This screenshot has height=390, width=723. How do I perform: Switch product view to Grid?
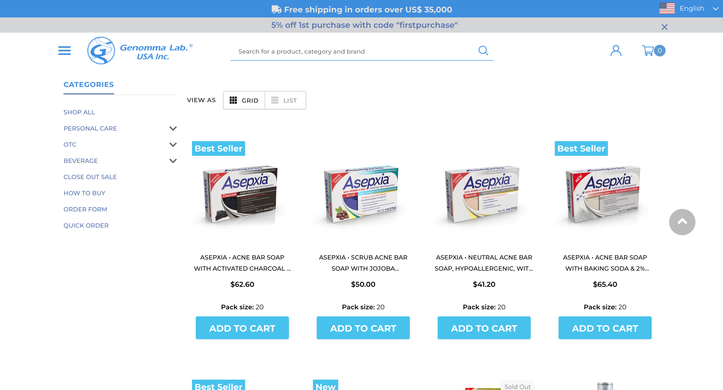tap(244, 100)
